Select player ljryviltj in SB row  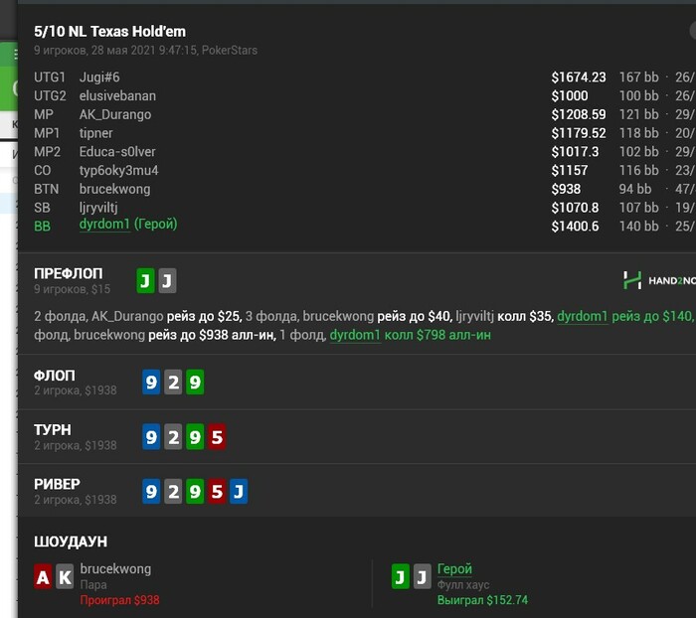pyautogui.click(x=98, y=208)
